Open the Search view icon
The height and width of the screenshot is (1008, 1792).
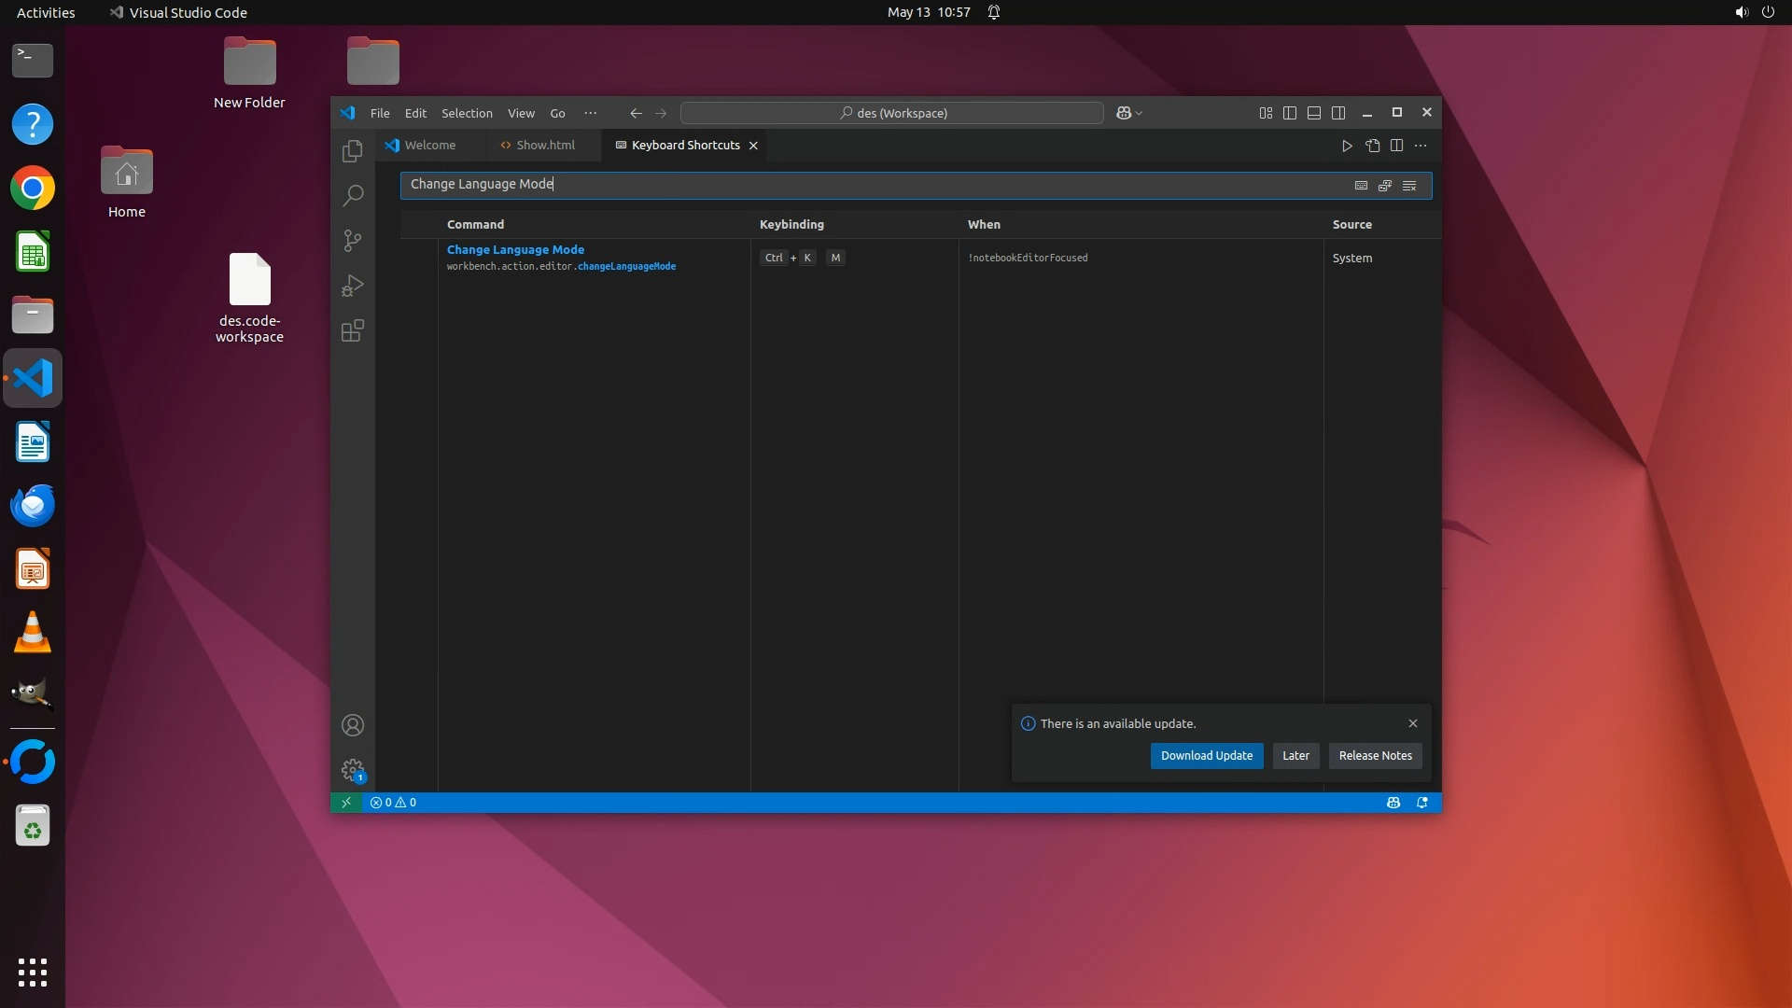tap(353, 196)
